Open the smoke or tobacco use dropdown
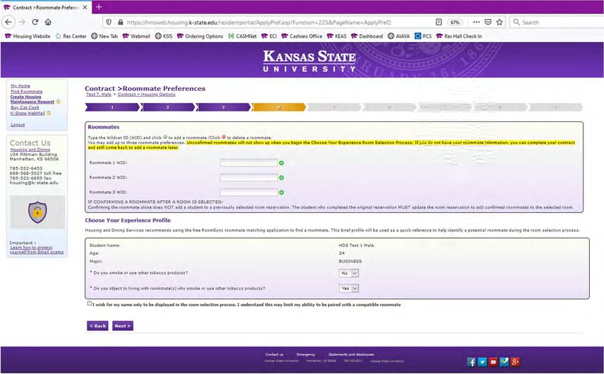Image resolution: width=604 pixels, height=374 pixels. [349, 273]
